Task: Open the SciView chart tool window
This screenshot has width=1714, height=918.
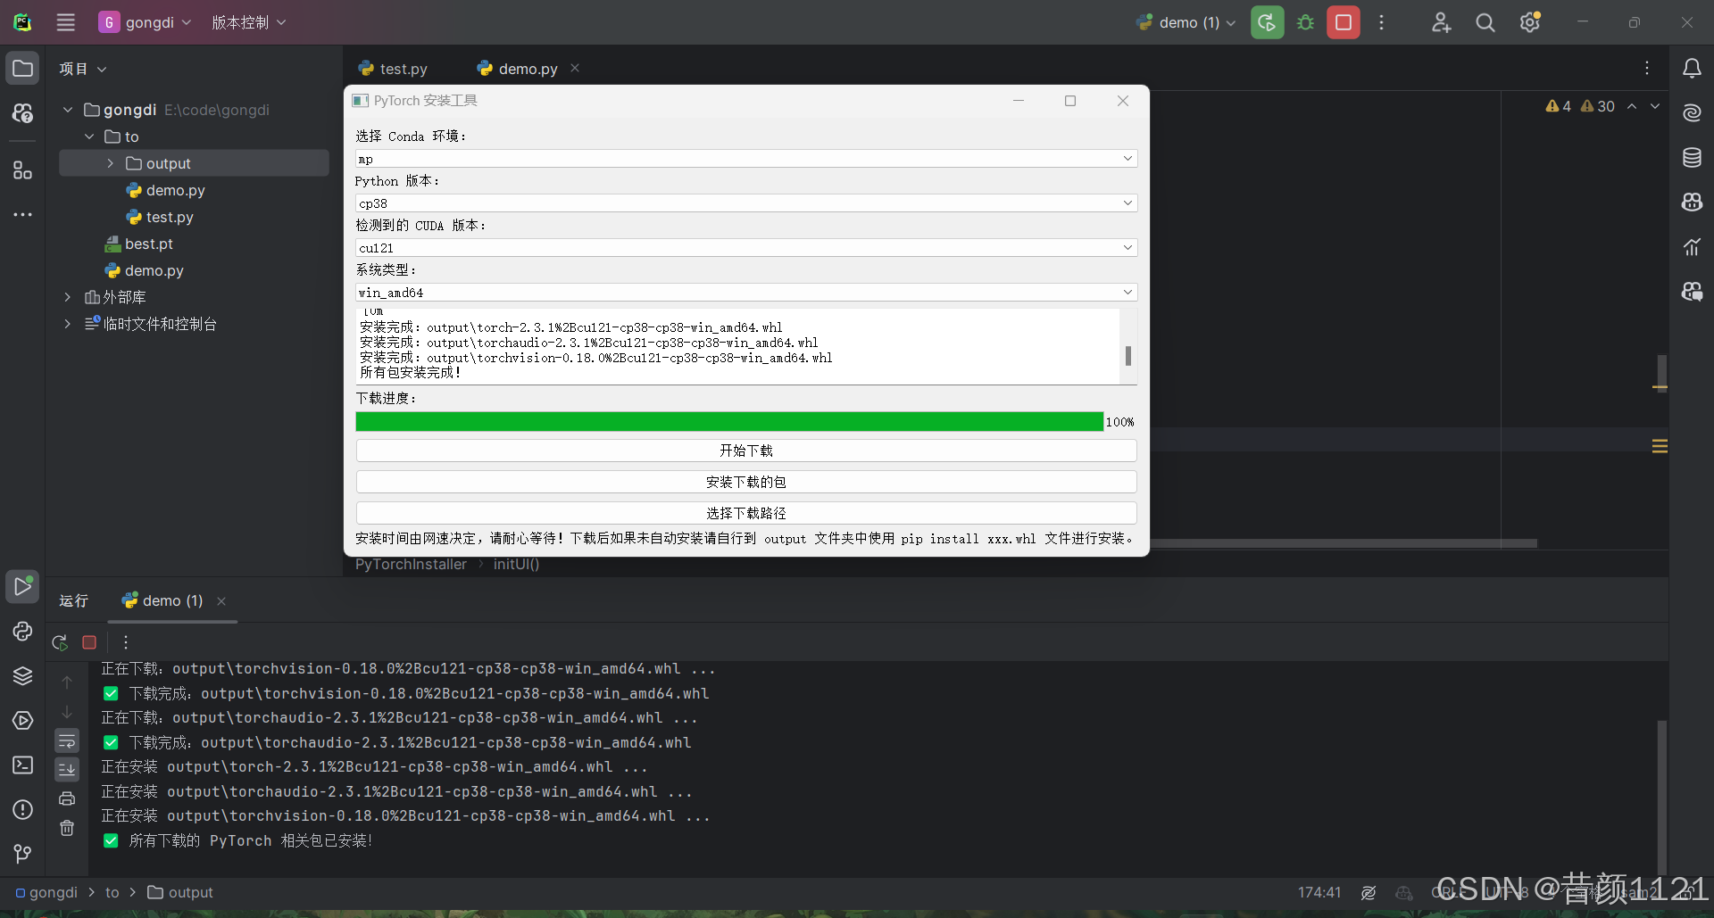Action: (1692, 247)
